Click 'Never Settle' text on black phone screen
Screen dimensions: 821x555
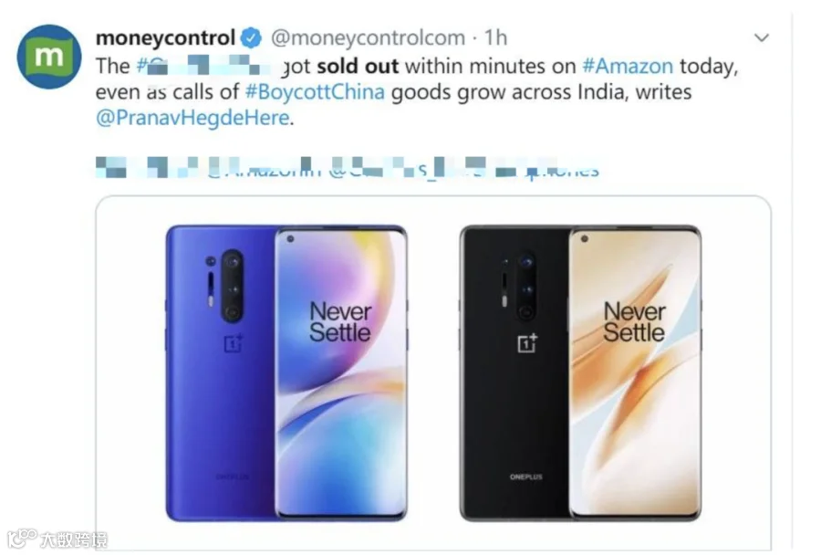634,322
